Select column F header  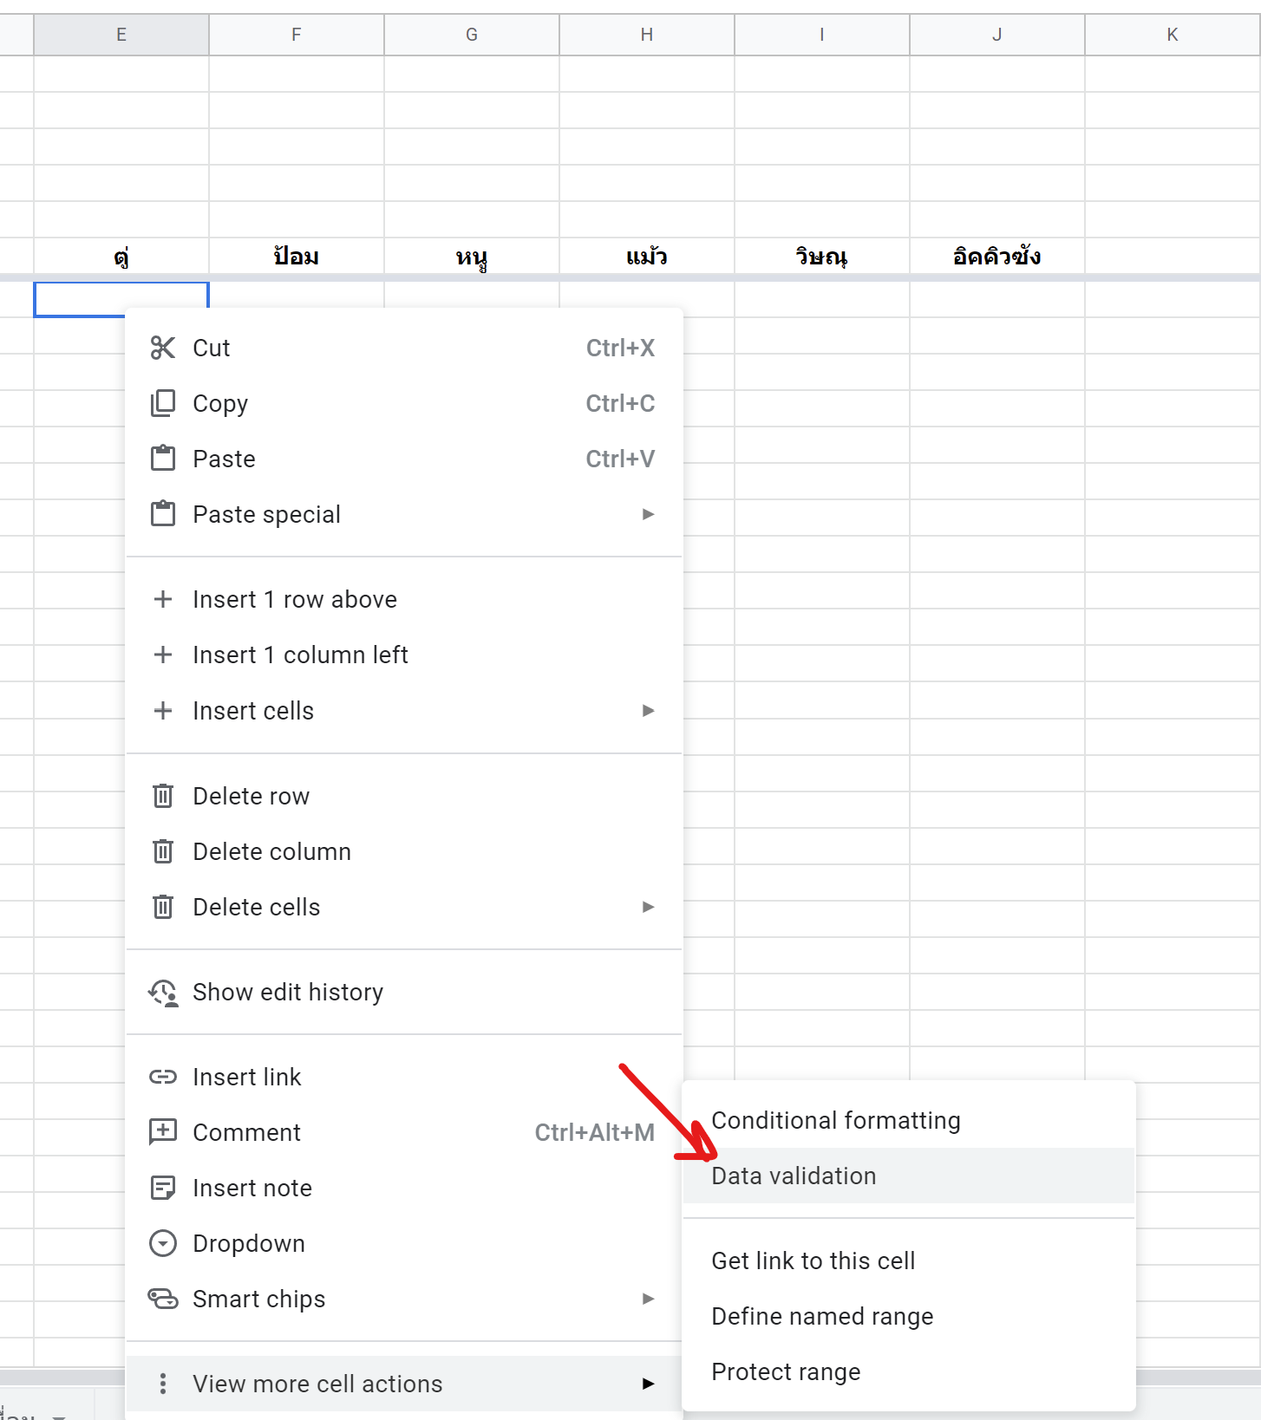pos(297,35)
